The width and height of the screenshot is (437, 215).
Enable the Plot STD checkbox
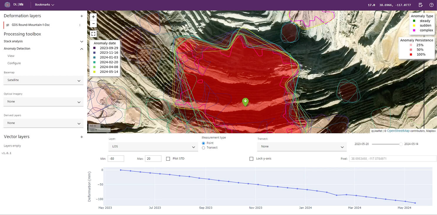pos(168,159)
